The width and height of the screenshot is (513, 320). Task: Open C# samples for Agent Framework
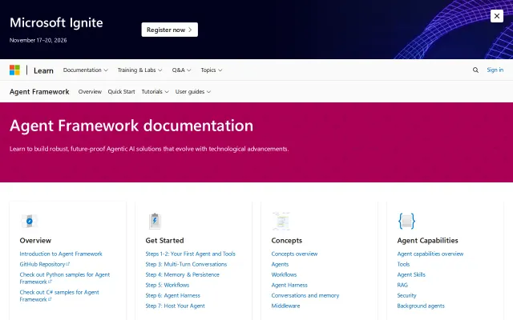[59, 296]
